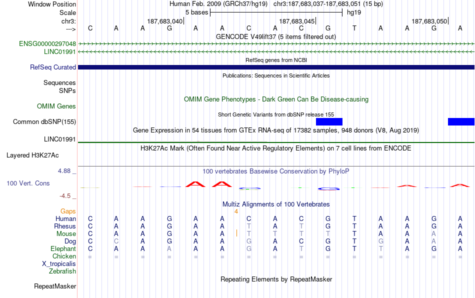
Task: Click Repeating Elements by RepeatMasker title
Action: click(x=276, y=279)
